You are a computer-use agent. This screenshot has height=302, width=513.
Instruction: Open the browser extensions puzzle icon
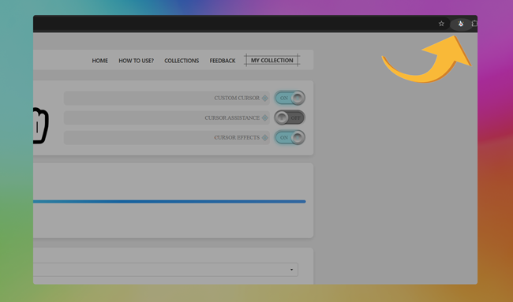(x=474, y=24)
